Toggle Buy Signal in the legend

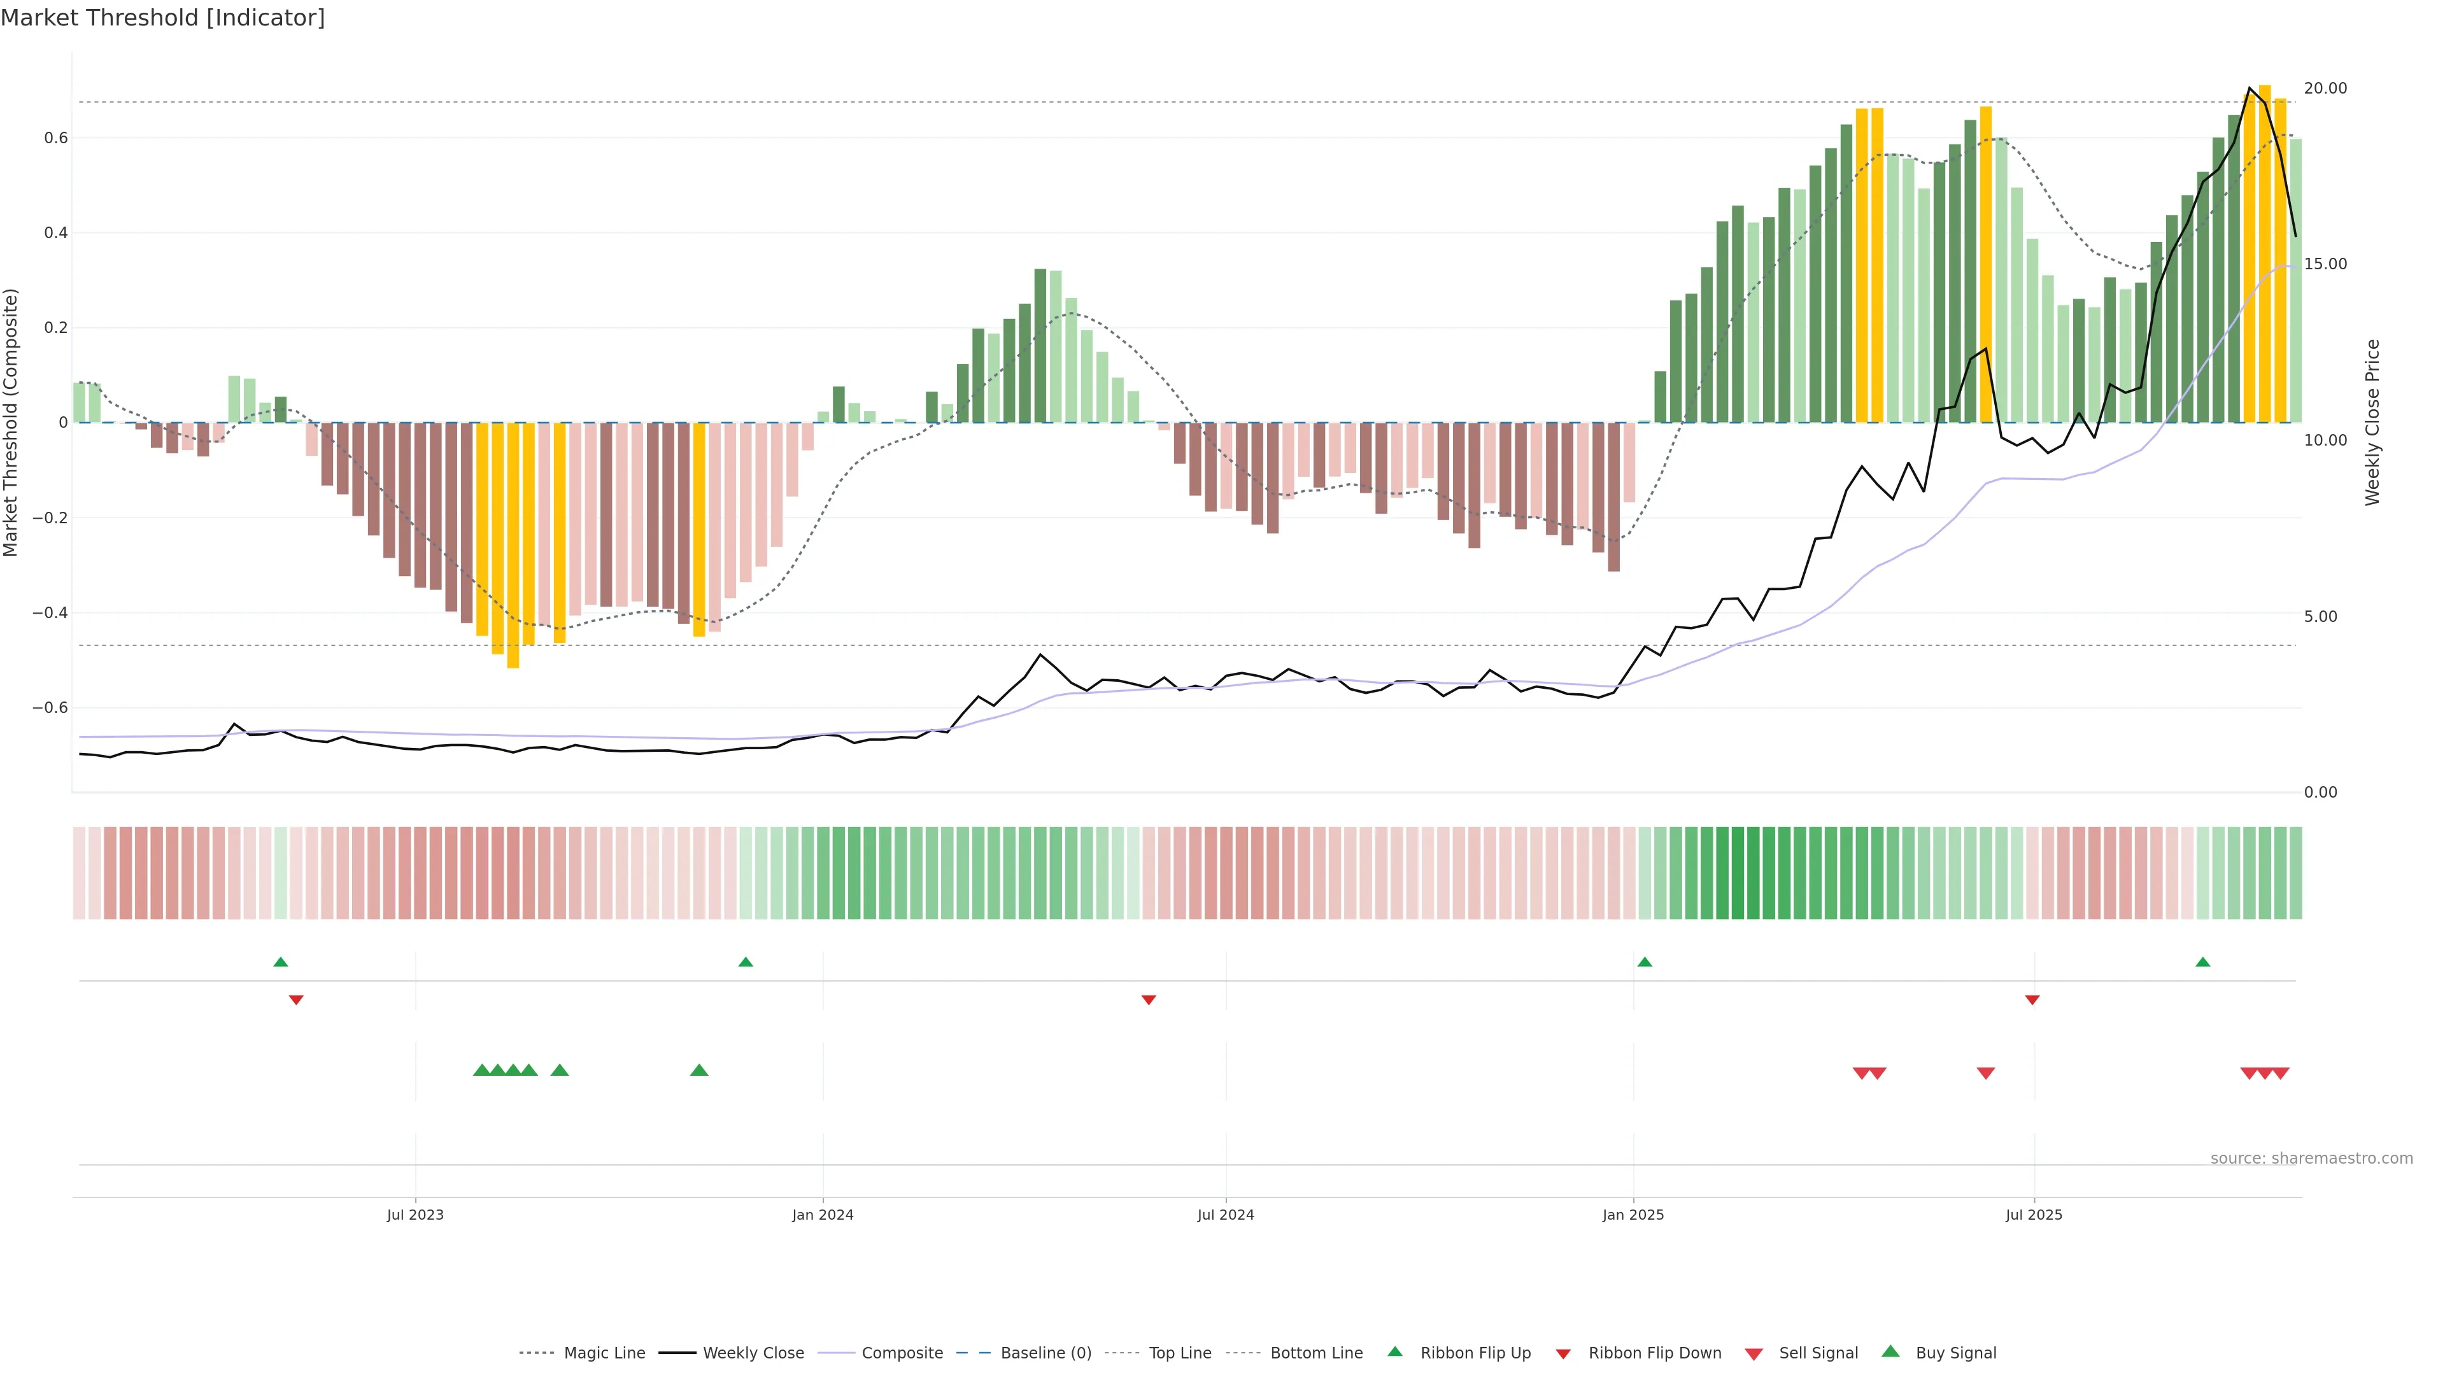(x=1955, y=1353)
